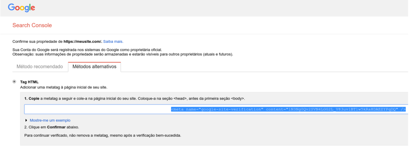This screenshot has height=147, width=409.
Task: Click the https://meusite.com/ property text
Action: click(x=83, y=41)
